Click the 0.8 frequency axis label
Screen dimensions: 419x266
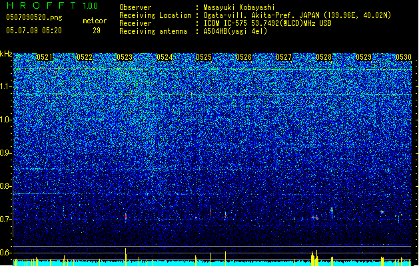[x=5, y=186]
